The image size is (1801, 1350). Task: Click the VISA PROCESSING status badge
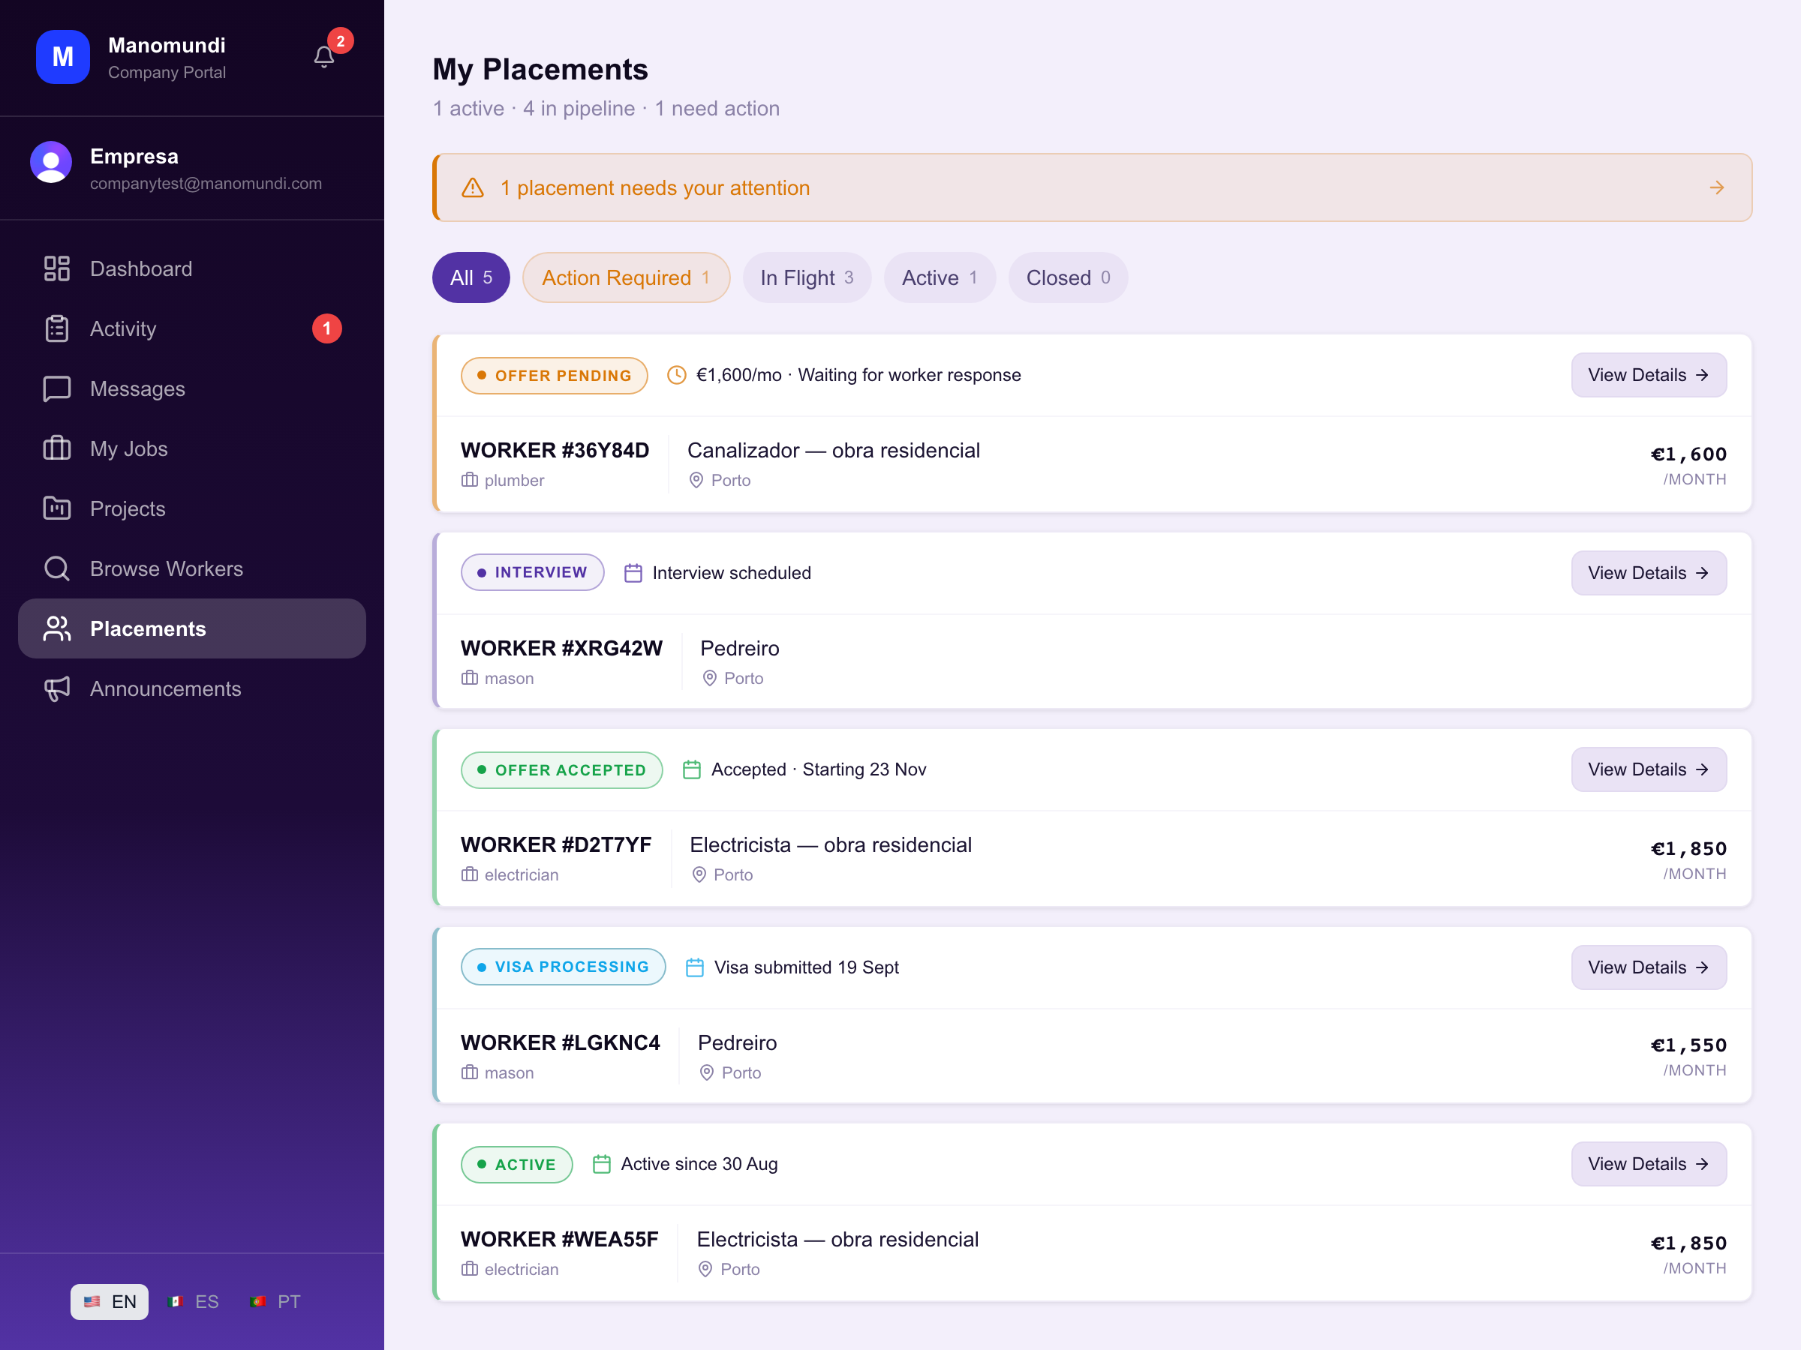click(564, 967)
